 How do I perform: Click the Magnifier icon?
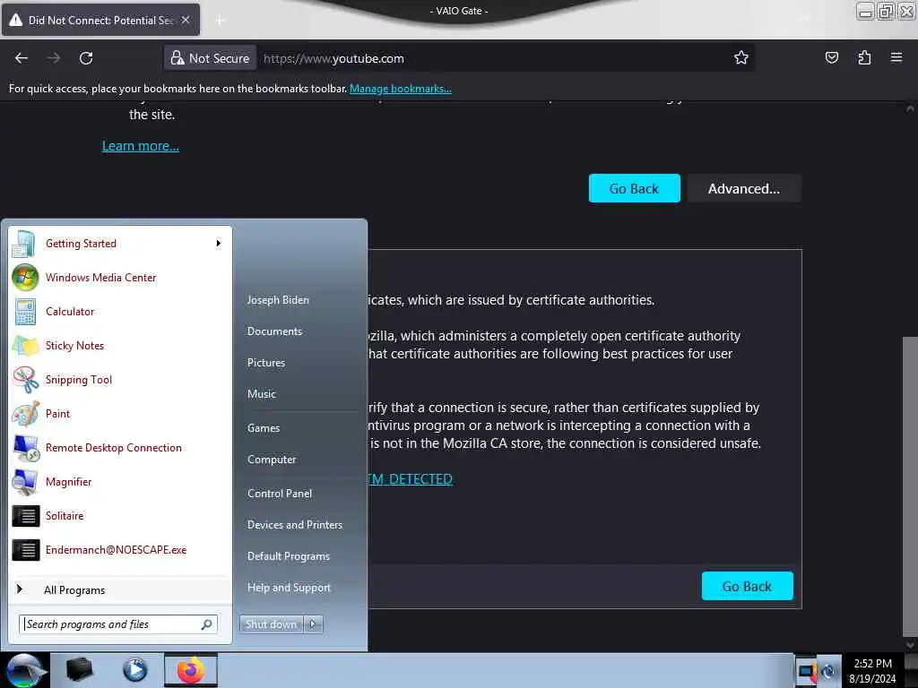25,482
